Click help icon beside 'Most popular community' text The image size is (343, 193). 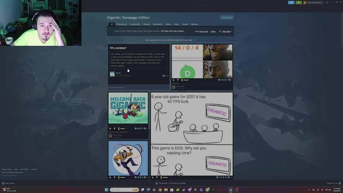pyautogui.click(x=195, y=40)
